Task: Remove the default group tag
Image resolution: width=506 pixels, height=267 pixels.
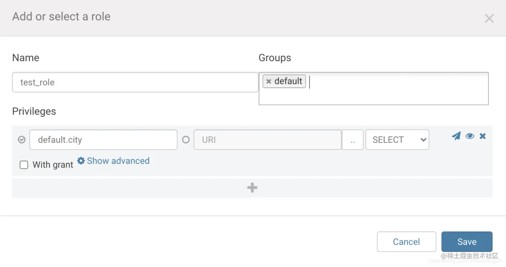Action: [x=269, y=81]
